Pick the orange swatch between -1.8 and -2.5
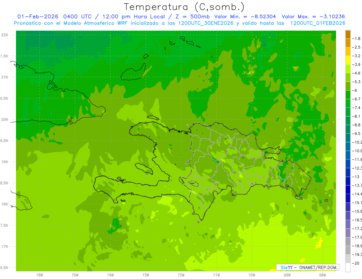The width and height of the screenshot is (362, 279). coord(348,43)
